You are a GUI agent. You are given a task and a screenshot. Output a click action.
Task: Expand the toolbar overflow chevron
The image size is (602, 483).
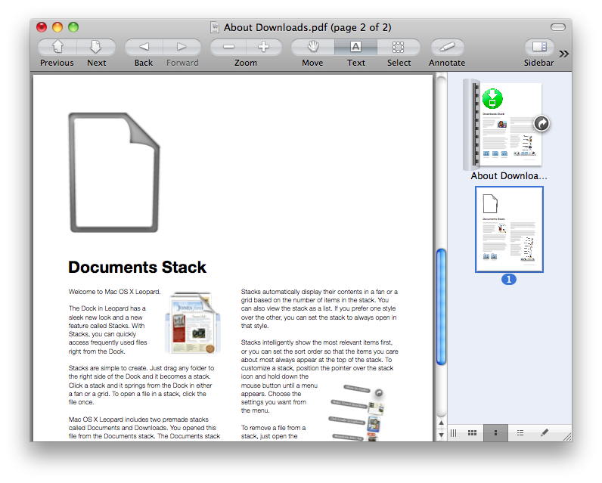pos(564,53)
